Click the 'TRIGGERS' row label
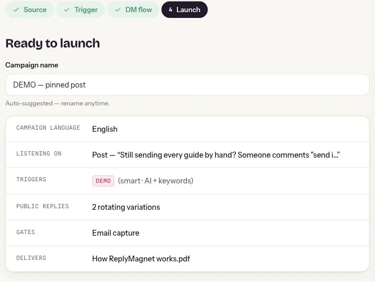This screenshot has height=282, width=375. [31, 179]
